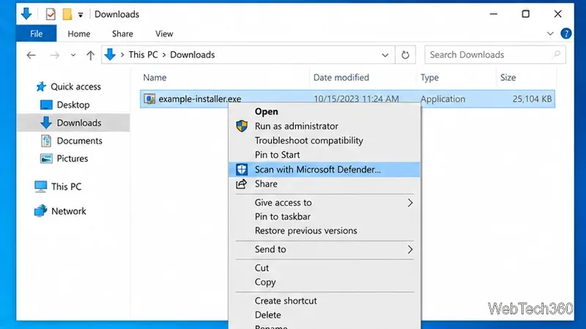This screenshot has height=329, width=586.
Task: Open the Customize Quick Access Toolbar dropdown
Action: click(x=81, y=15)
